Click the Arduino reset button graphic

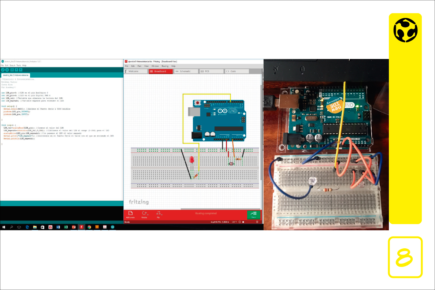(x=197, y=103)
